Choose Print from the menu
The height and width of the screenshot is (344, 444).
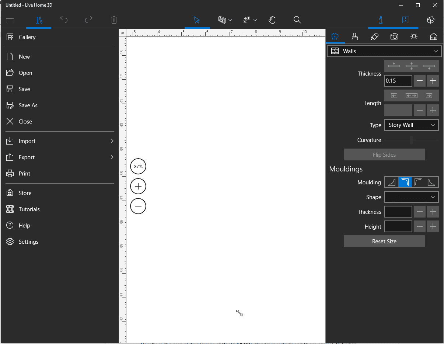pos(60,174)
